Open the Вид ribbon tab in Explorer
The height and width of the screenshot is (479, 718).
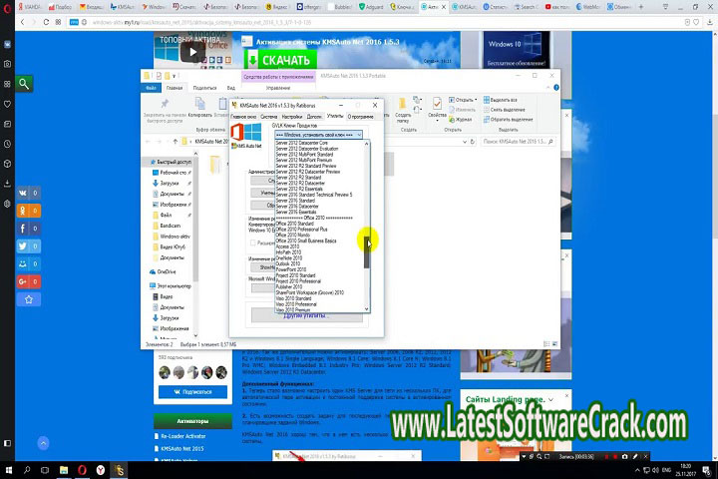coord(230,88)
